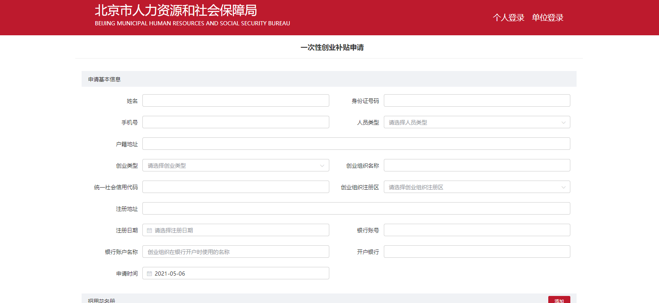This screenshot has width=659, height=303.
Task: Click the 一次性创业补贴申请 page heading
Action: (x=332, y=47)
